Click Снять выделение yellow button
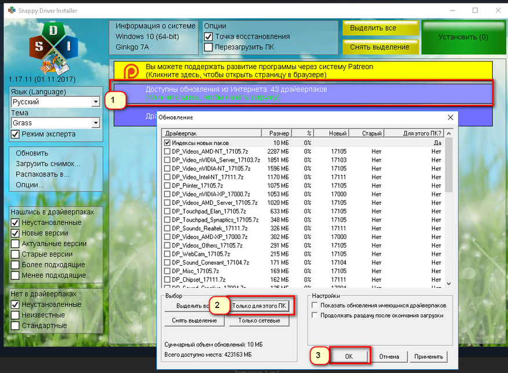The image size is (508, 373). tap(381, 47)
